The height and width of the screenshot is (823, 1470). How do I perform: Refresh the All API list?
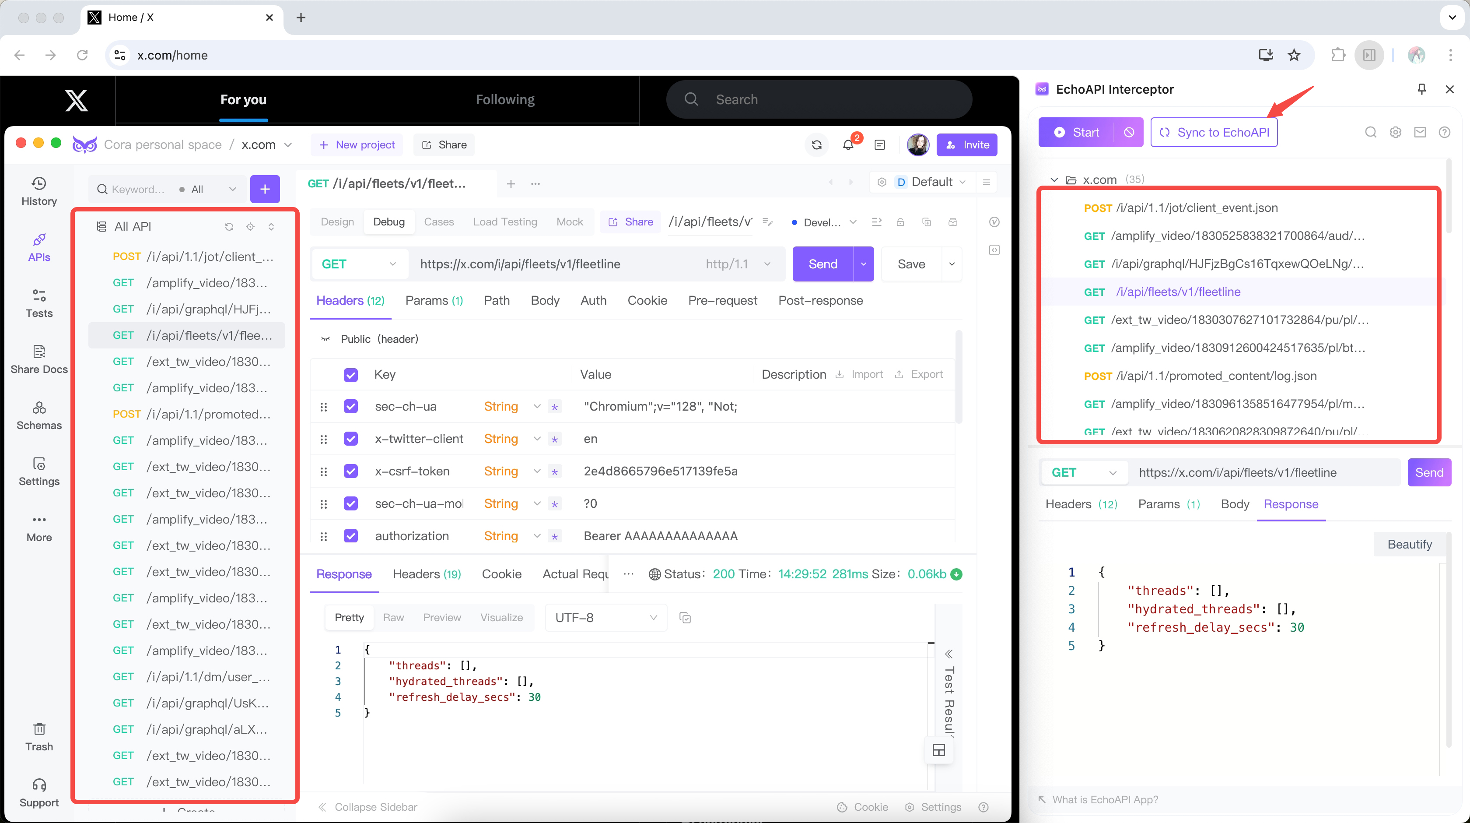(x=229, y=227)
